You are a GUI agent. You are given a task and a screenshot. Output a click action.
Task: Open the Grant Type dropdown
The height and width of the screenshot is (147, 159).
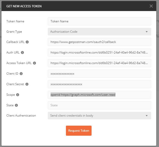tap(99, 32)
